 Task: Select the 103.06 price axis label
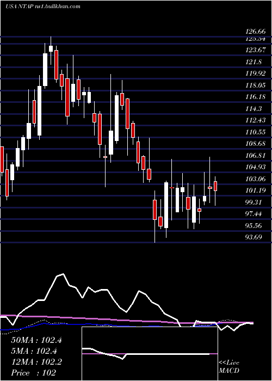256,179
